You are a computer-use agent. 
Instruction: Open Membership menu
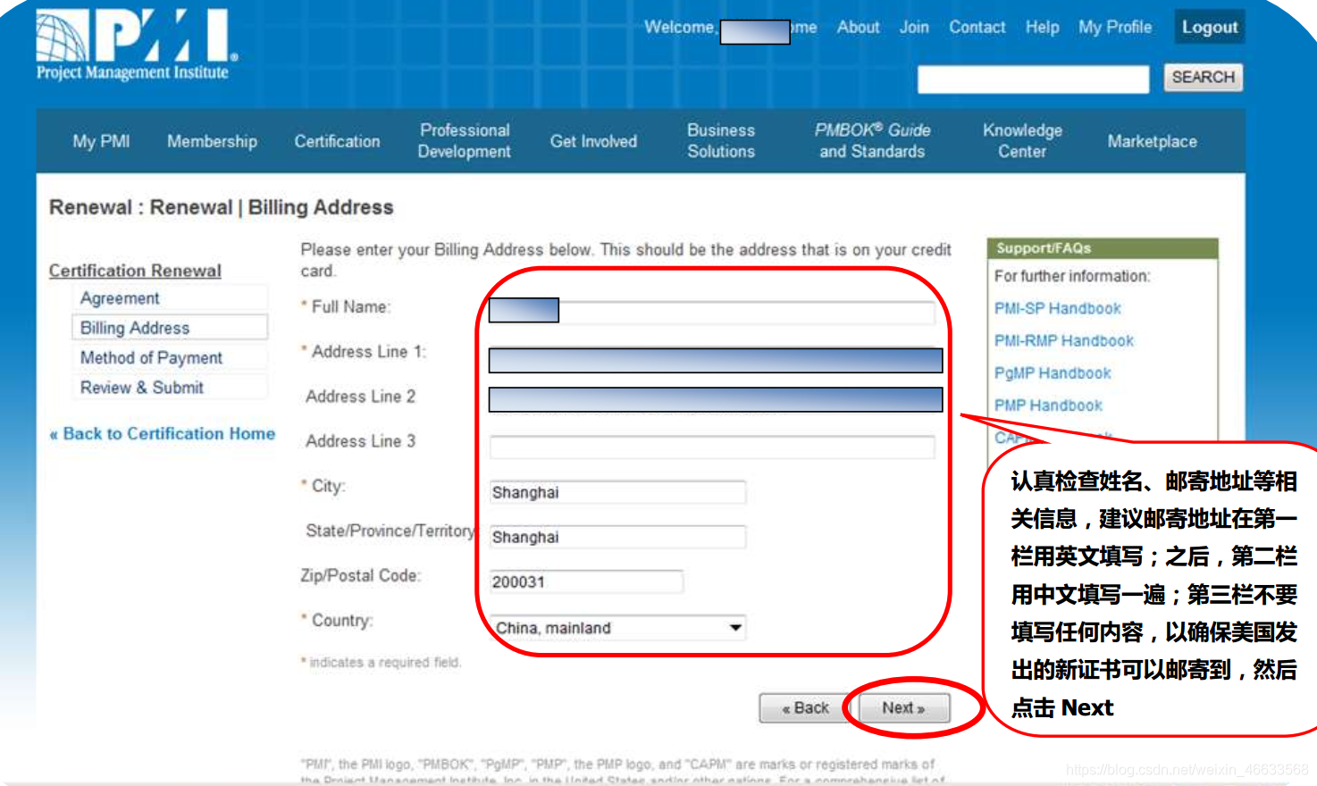click(x=212, y=141)
